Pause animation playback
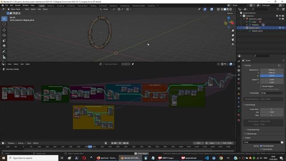 (x=120, y=143)
